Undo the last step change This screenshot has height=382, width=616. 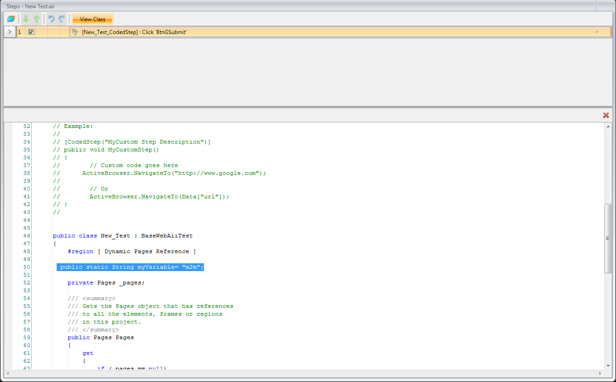[51, 19]
